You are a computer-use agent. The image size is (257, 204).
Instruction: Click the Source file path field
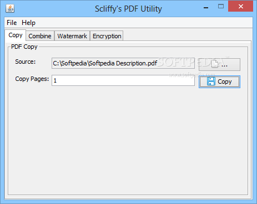pyautogui.click(x=123, y=63)
